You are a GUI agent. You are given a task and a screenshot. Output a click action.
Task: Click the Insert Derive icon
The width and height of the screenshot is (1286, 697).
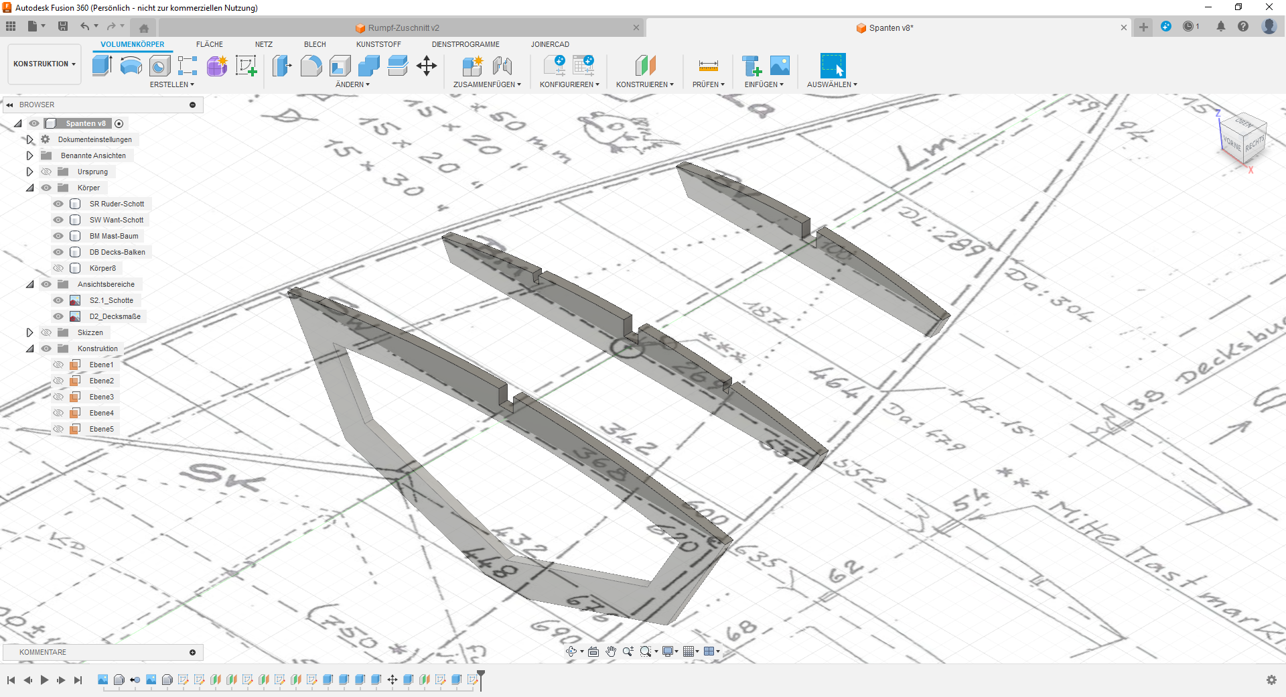751,66
